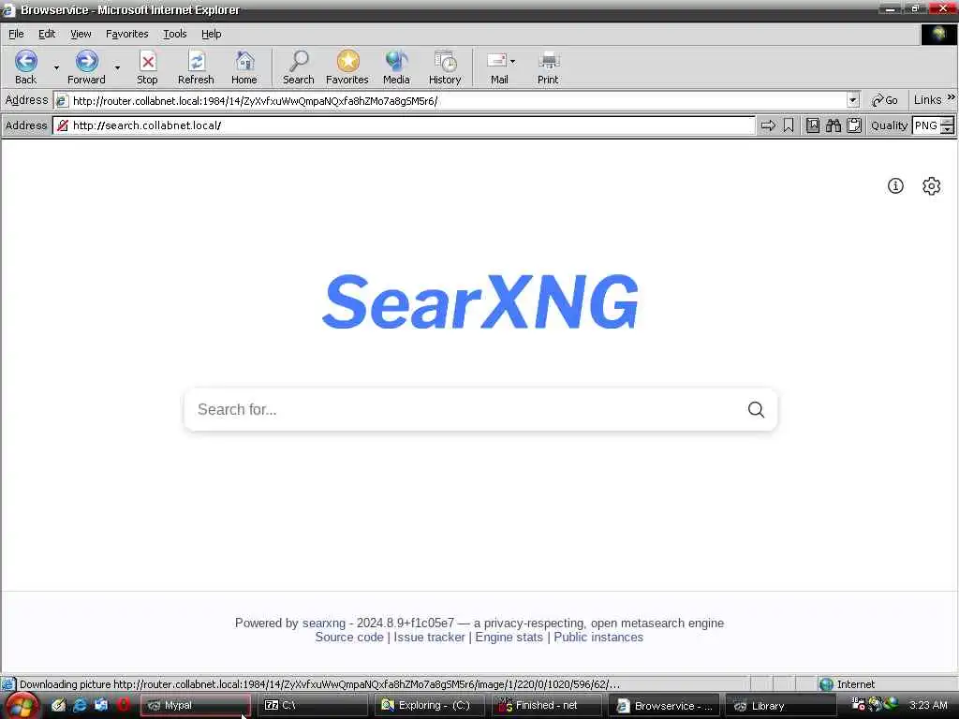
Task: Open the Help menu
Action: point(211,34)
